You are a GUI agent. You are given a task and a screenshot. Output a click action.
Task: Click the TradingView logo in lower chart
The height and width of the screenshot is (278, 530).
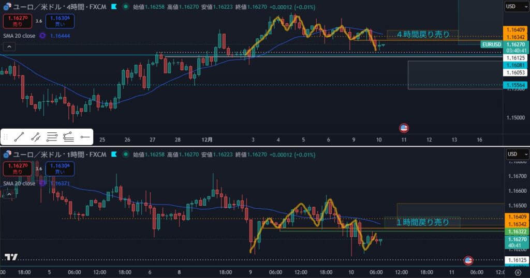pos(11,257)
